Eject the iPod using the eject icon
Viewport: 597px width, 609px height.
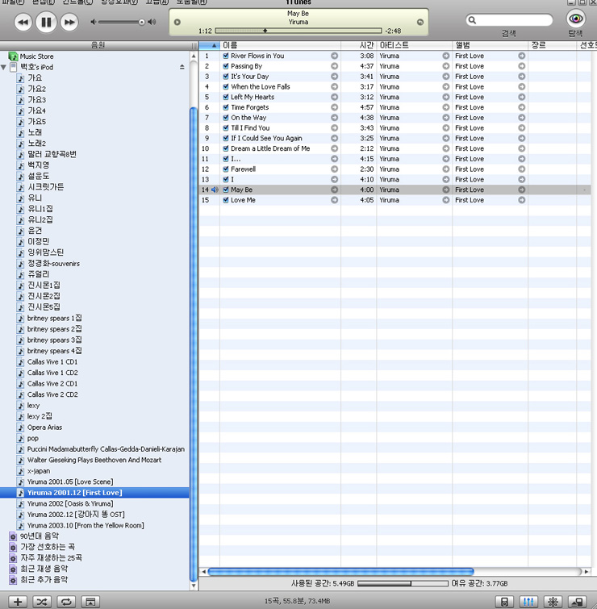coord(182,67)
